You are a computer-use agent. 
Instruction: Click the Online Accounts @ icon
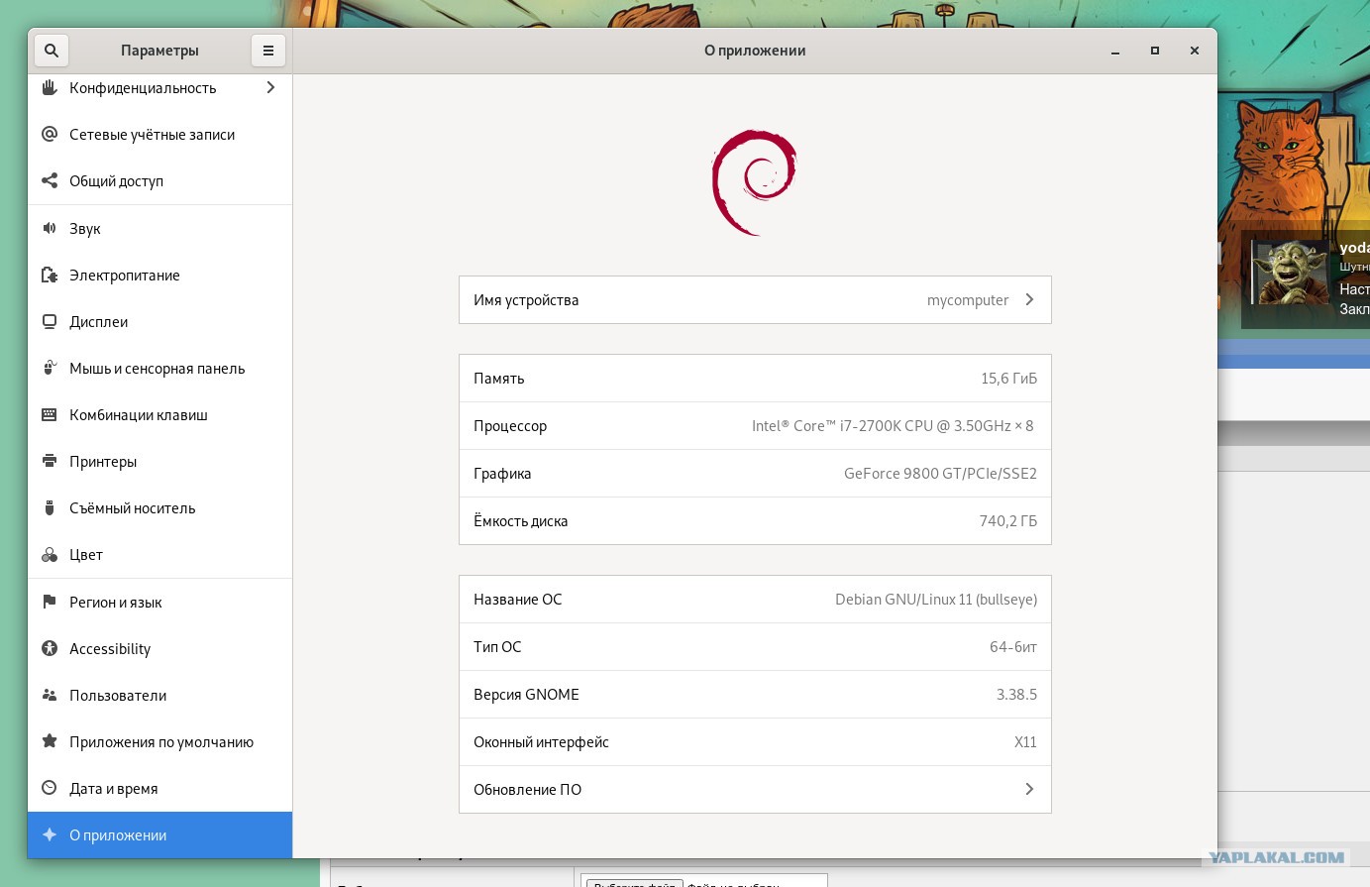(x=50, y=135)
